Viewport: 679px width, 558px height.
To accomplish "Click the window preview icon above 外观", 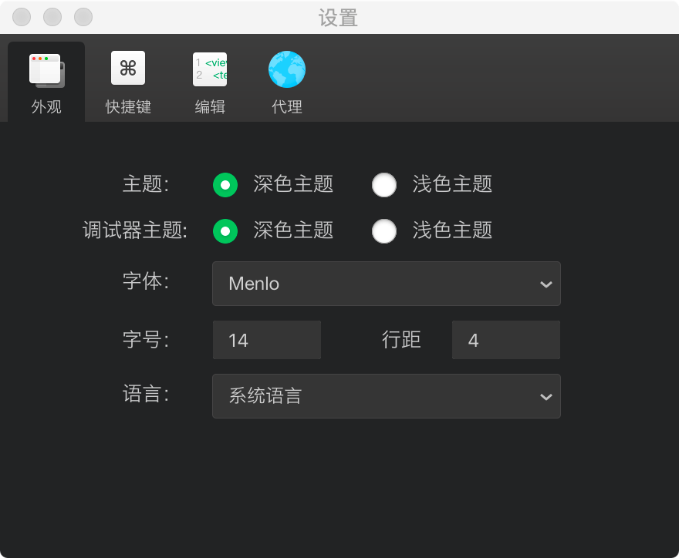I will click(45, 68).
